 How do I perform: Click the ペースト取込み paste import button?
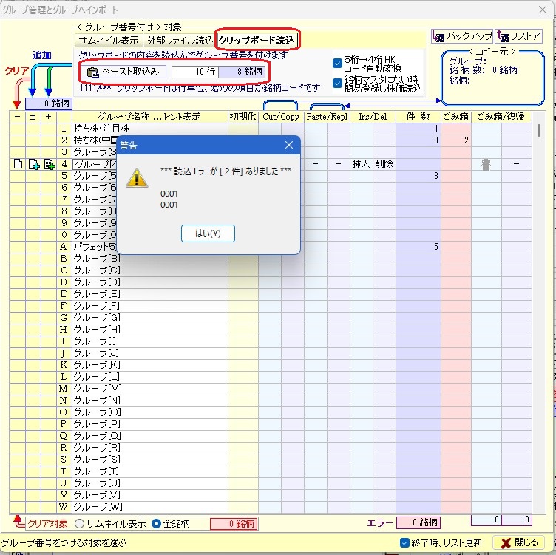[123, 72]
